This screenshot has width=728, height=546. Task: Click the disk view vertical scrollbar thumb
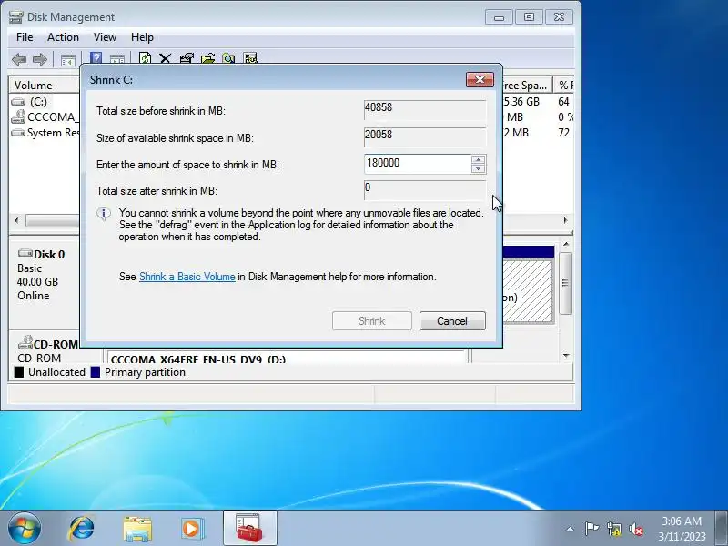click(x=566, y=283)
